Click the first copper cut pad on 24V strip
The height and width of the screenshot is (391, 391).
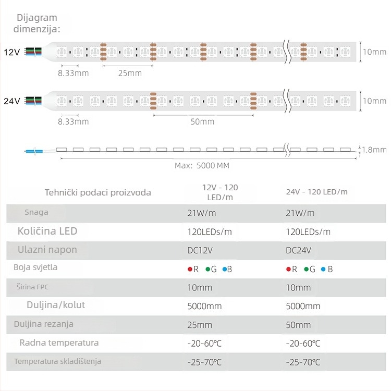point(153,101)
